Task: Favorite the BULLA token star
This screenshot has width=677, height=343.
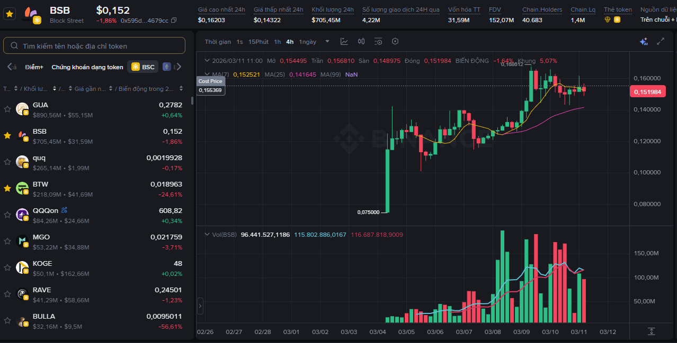Action: pyautogui.click(x=7, y=321)
